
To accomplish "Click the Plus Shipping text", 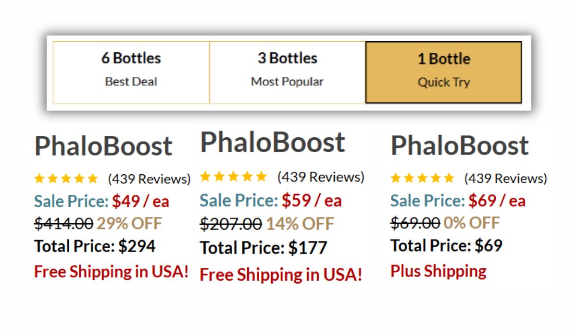I will pyautogui.click(x=439, y=271).
